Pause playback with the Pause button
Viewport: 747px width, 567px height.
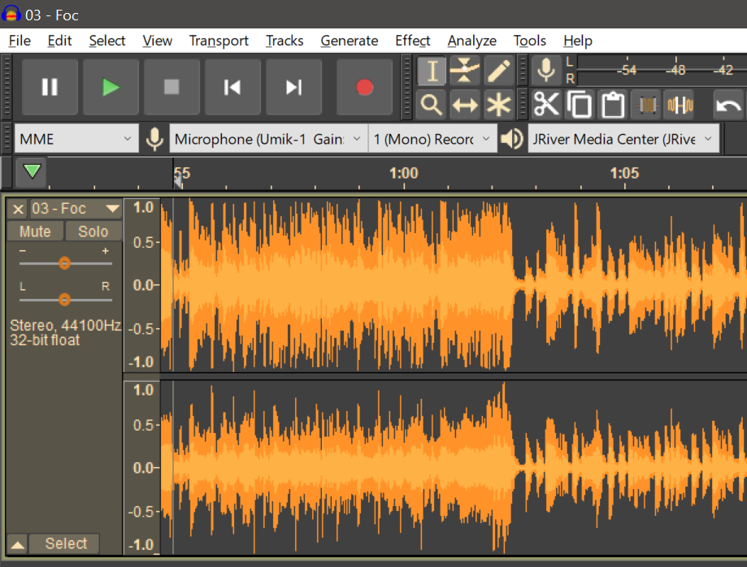point(50,87)
